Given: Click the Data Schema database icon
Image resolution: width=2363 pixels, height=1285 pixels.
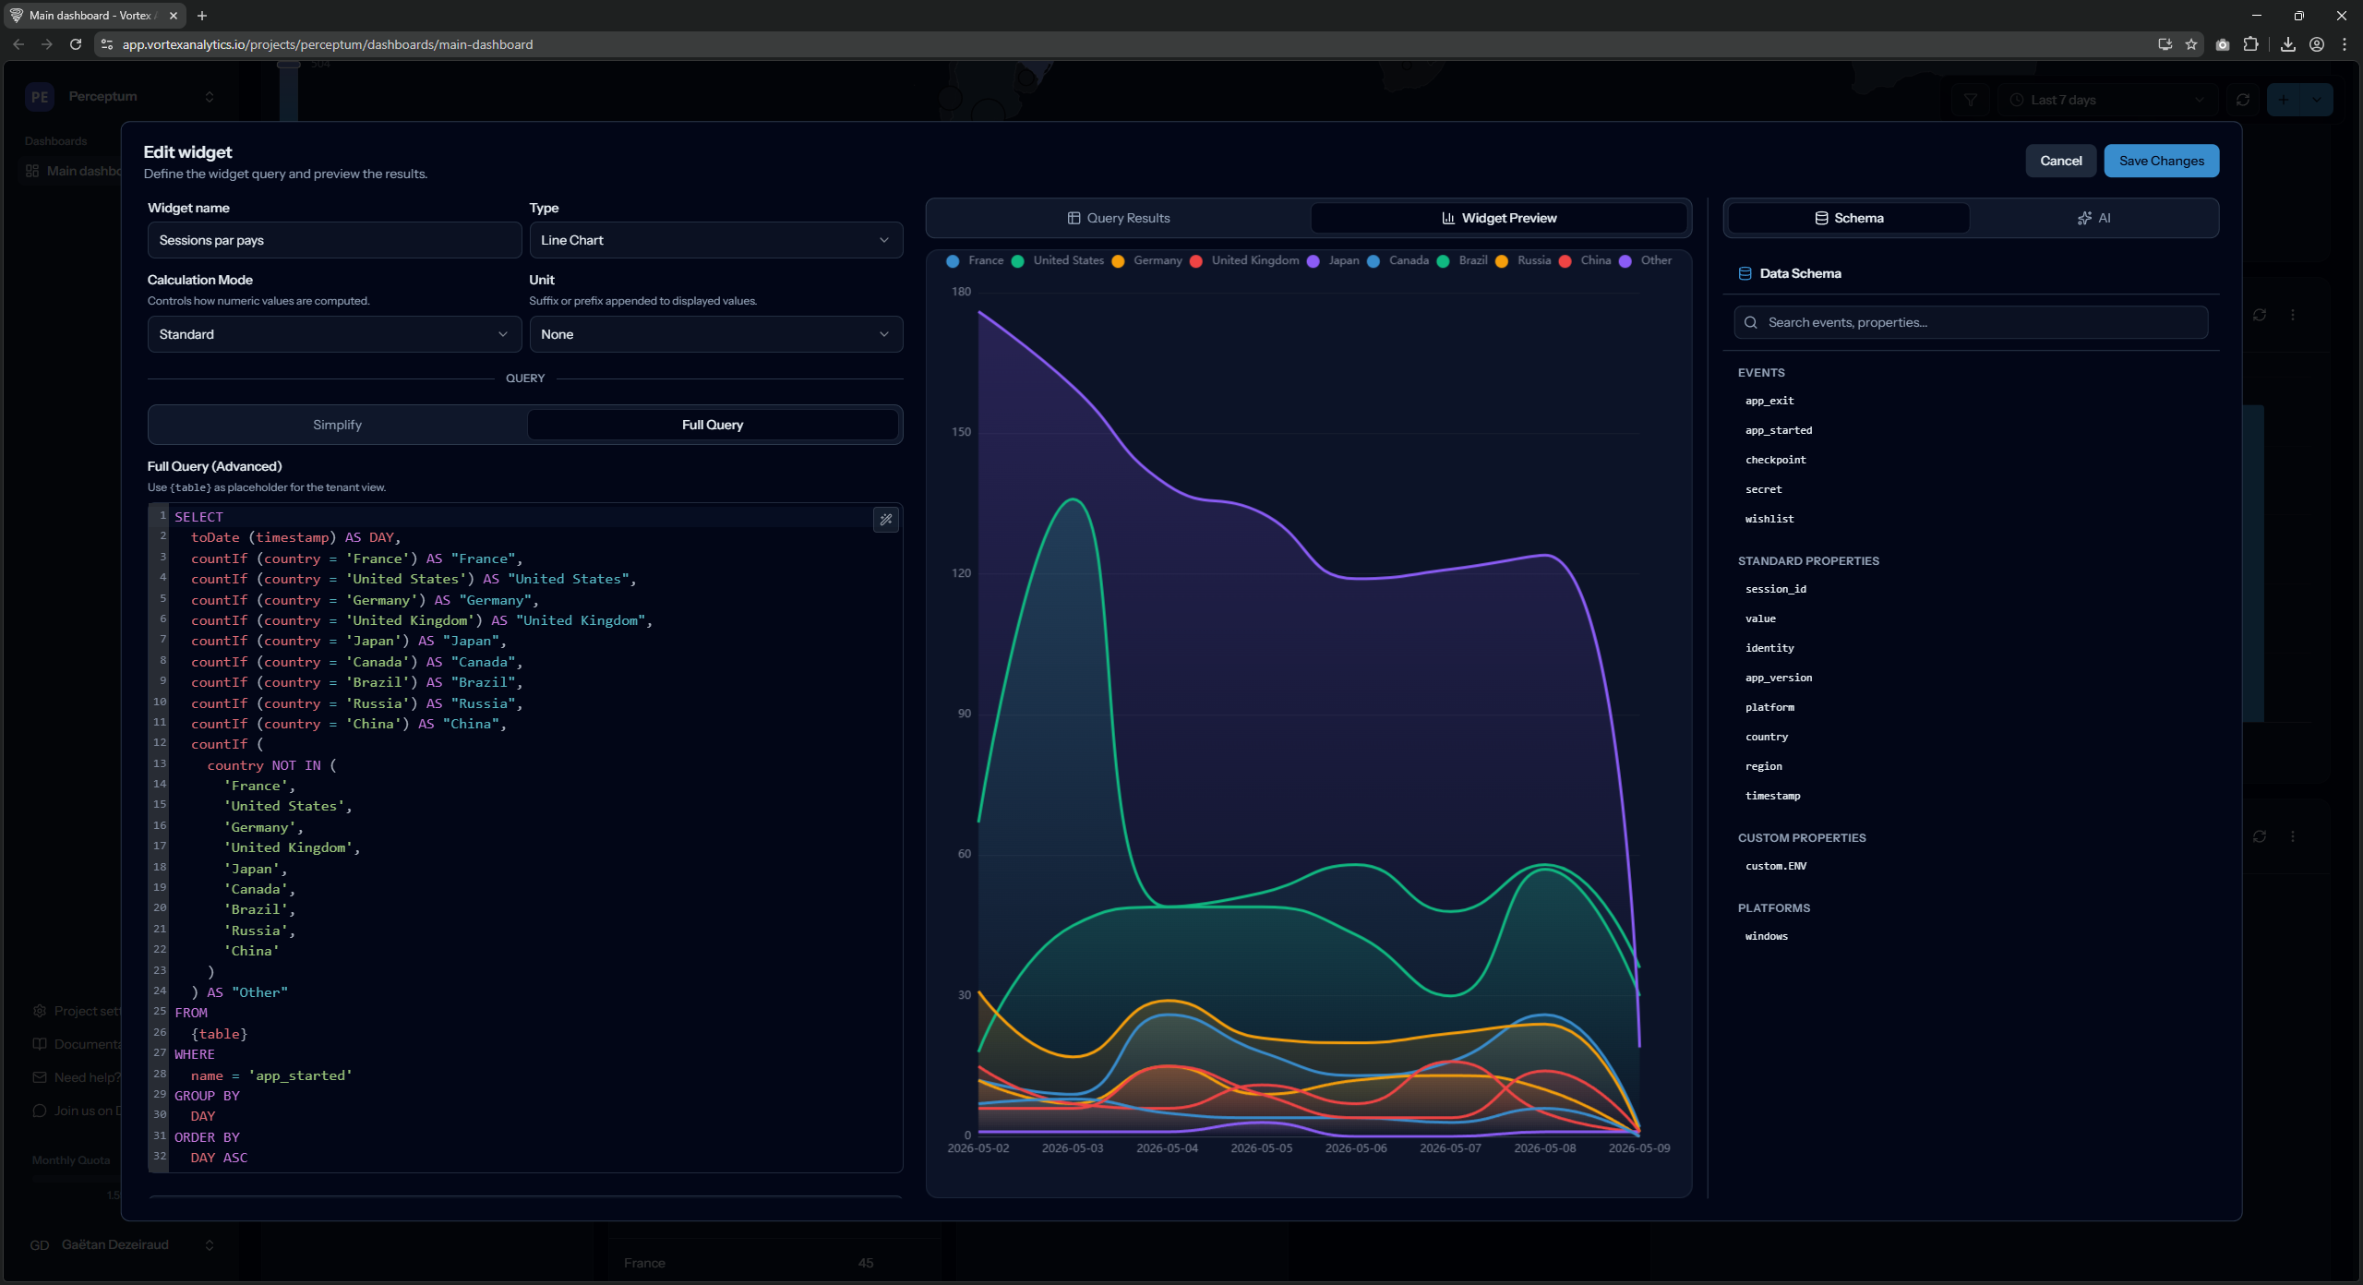Looking at the screenshot, I should [1745, 273].
